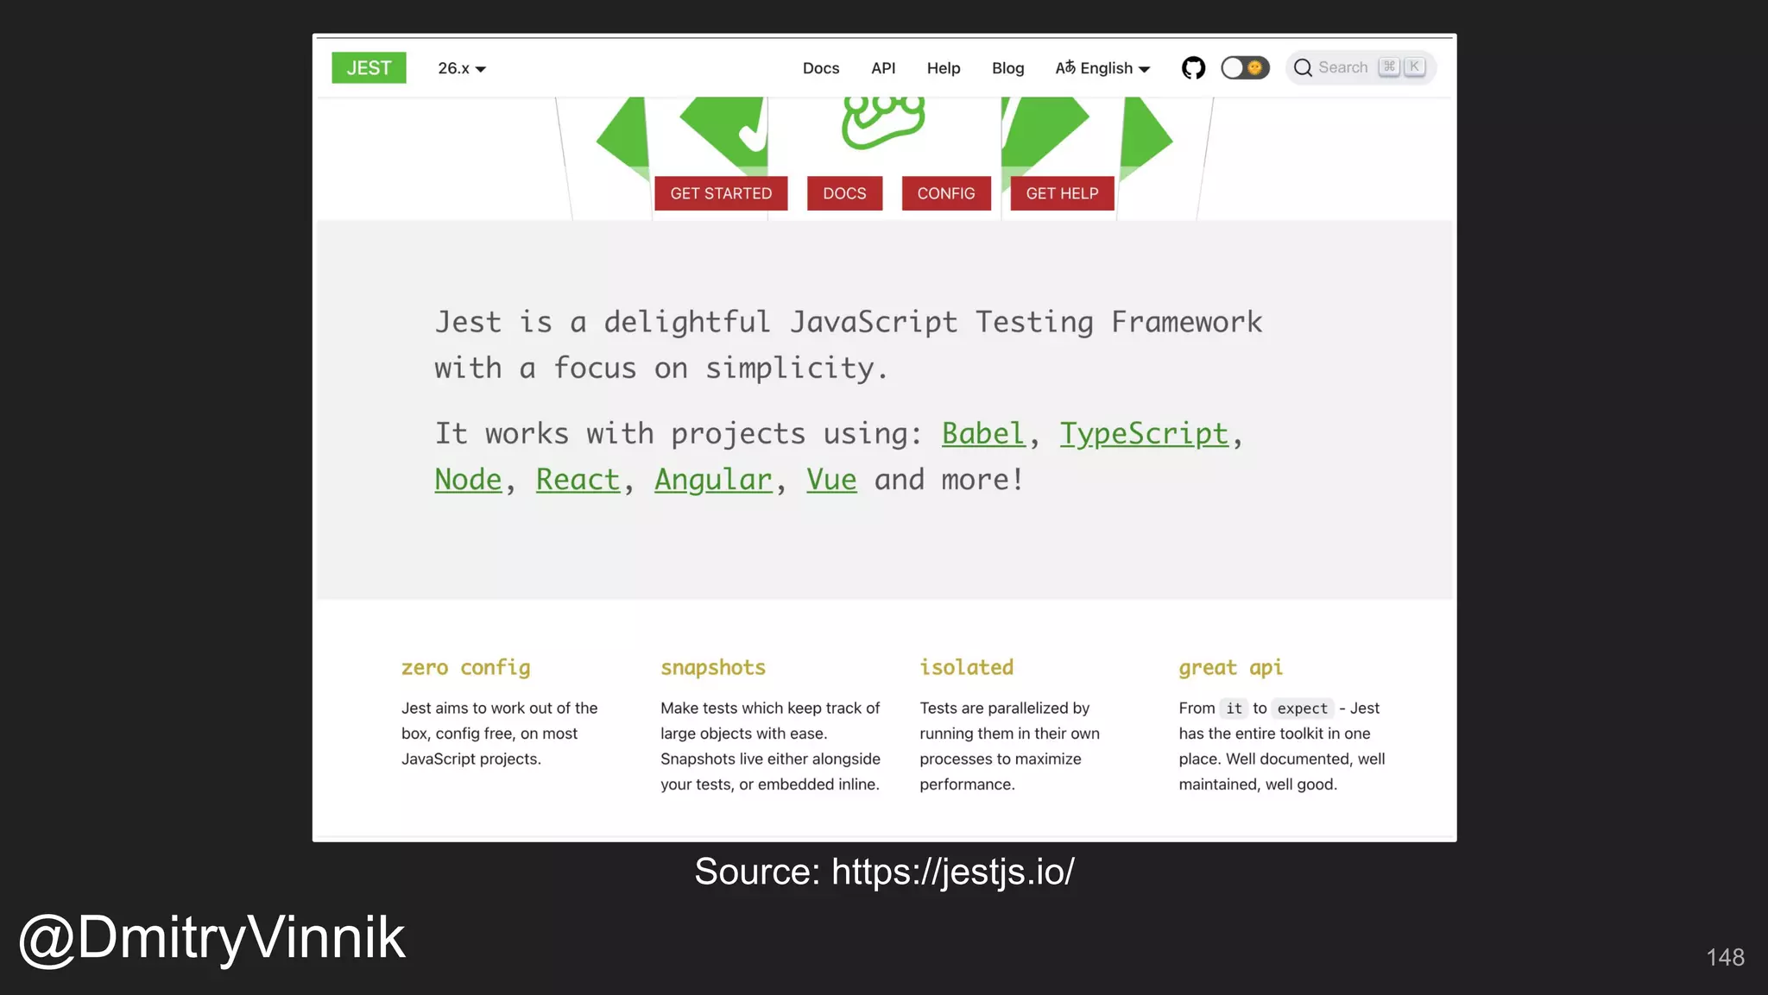The height and width of the screenshot is (995, 1768).
Task: Open the GitHub repository icon
Action: pyautogui.click(x=1193, y=68)
